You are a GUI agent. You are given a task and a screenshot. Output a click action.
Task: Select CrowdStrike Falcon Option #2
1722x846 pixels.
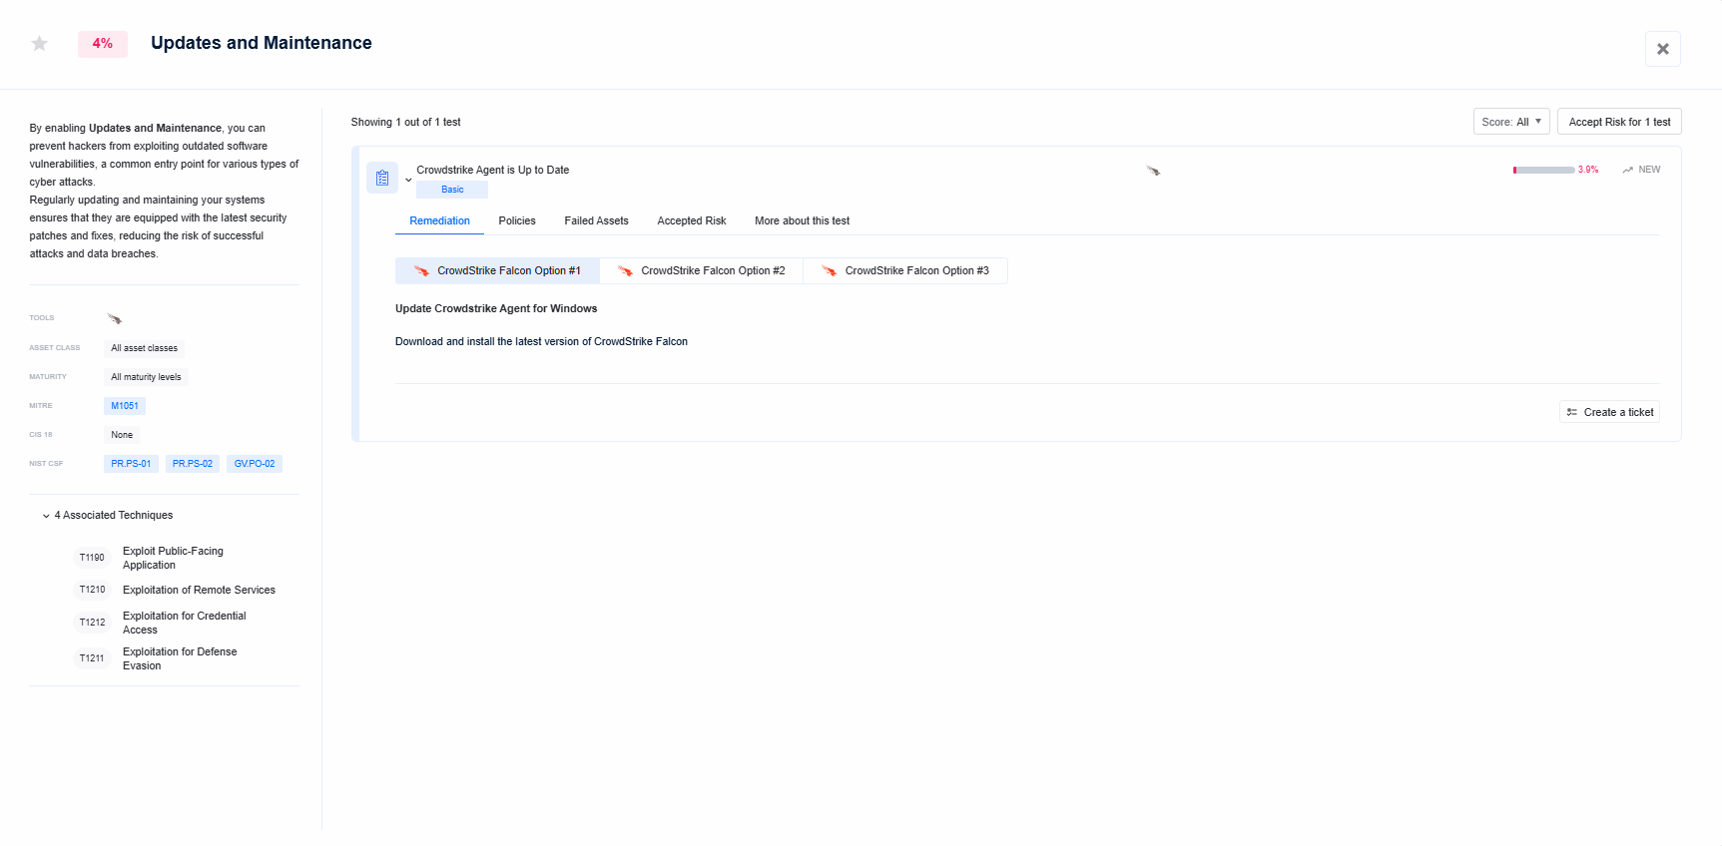701,270
